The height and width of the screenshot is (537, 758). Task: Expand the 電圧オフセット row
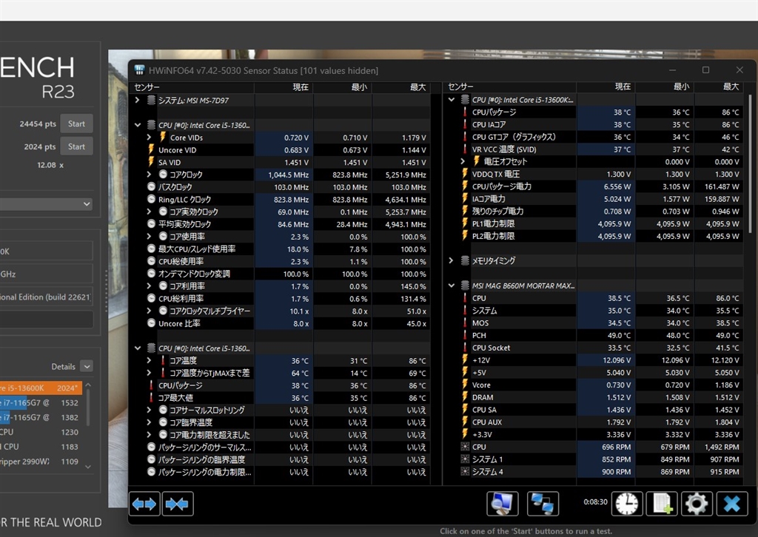(x=463, y=161)
